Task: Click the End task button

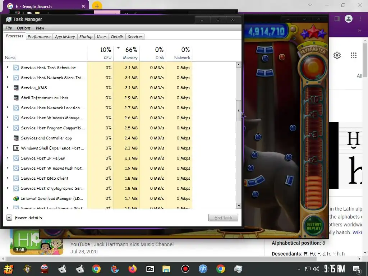Action: [x=223, y=217]
